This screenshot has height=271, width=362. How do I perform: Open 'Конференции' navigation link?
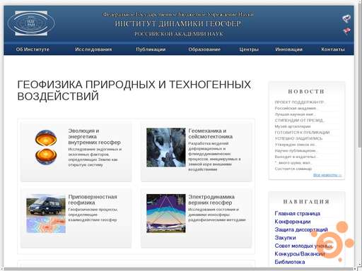[x=293, y=222]
